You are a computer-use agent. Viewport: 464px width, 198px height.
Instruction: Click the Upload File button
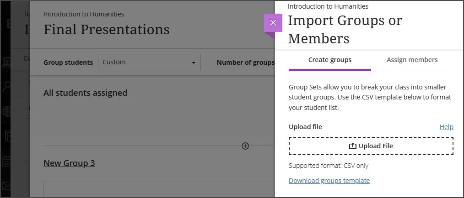click(x=371, y=146)
